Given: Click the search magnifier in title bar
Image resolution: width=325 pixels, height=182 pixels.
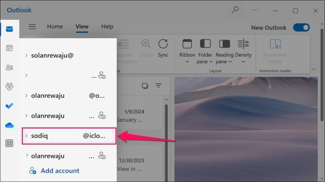Looking at the screenshot, I should tap(235, 10).
